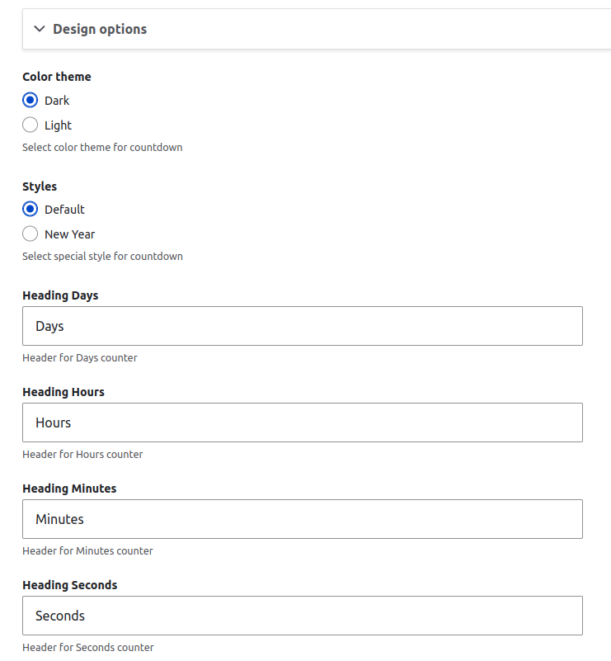
Task: Click the Color theme section label
Action: [x=56, y=76]
